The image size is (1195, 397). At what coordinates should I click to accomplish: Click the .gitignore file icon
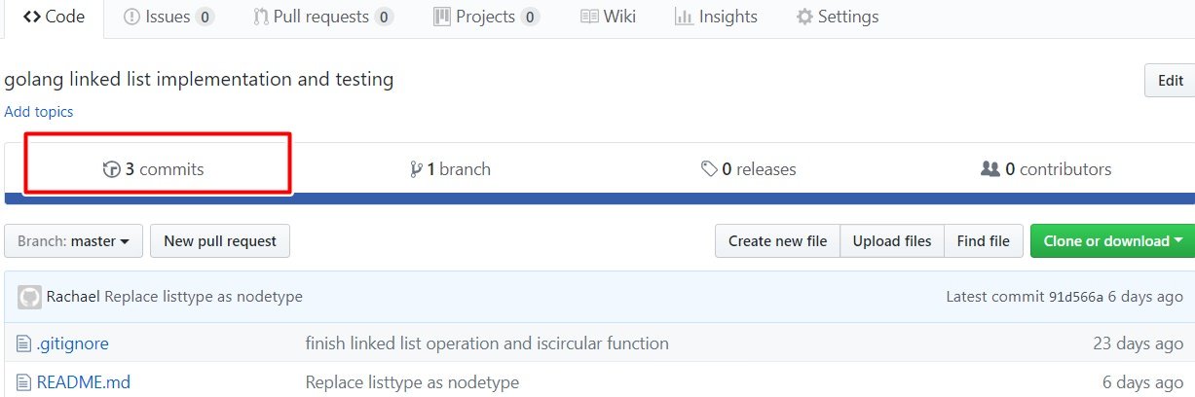pos(24,343)
